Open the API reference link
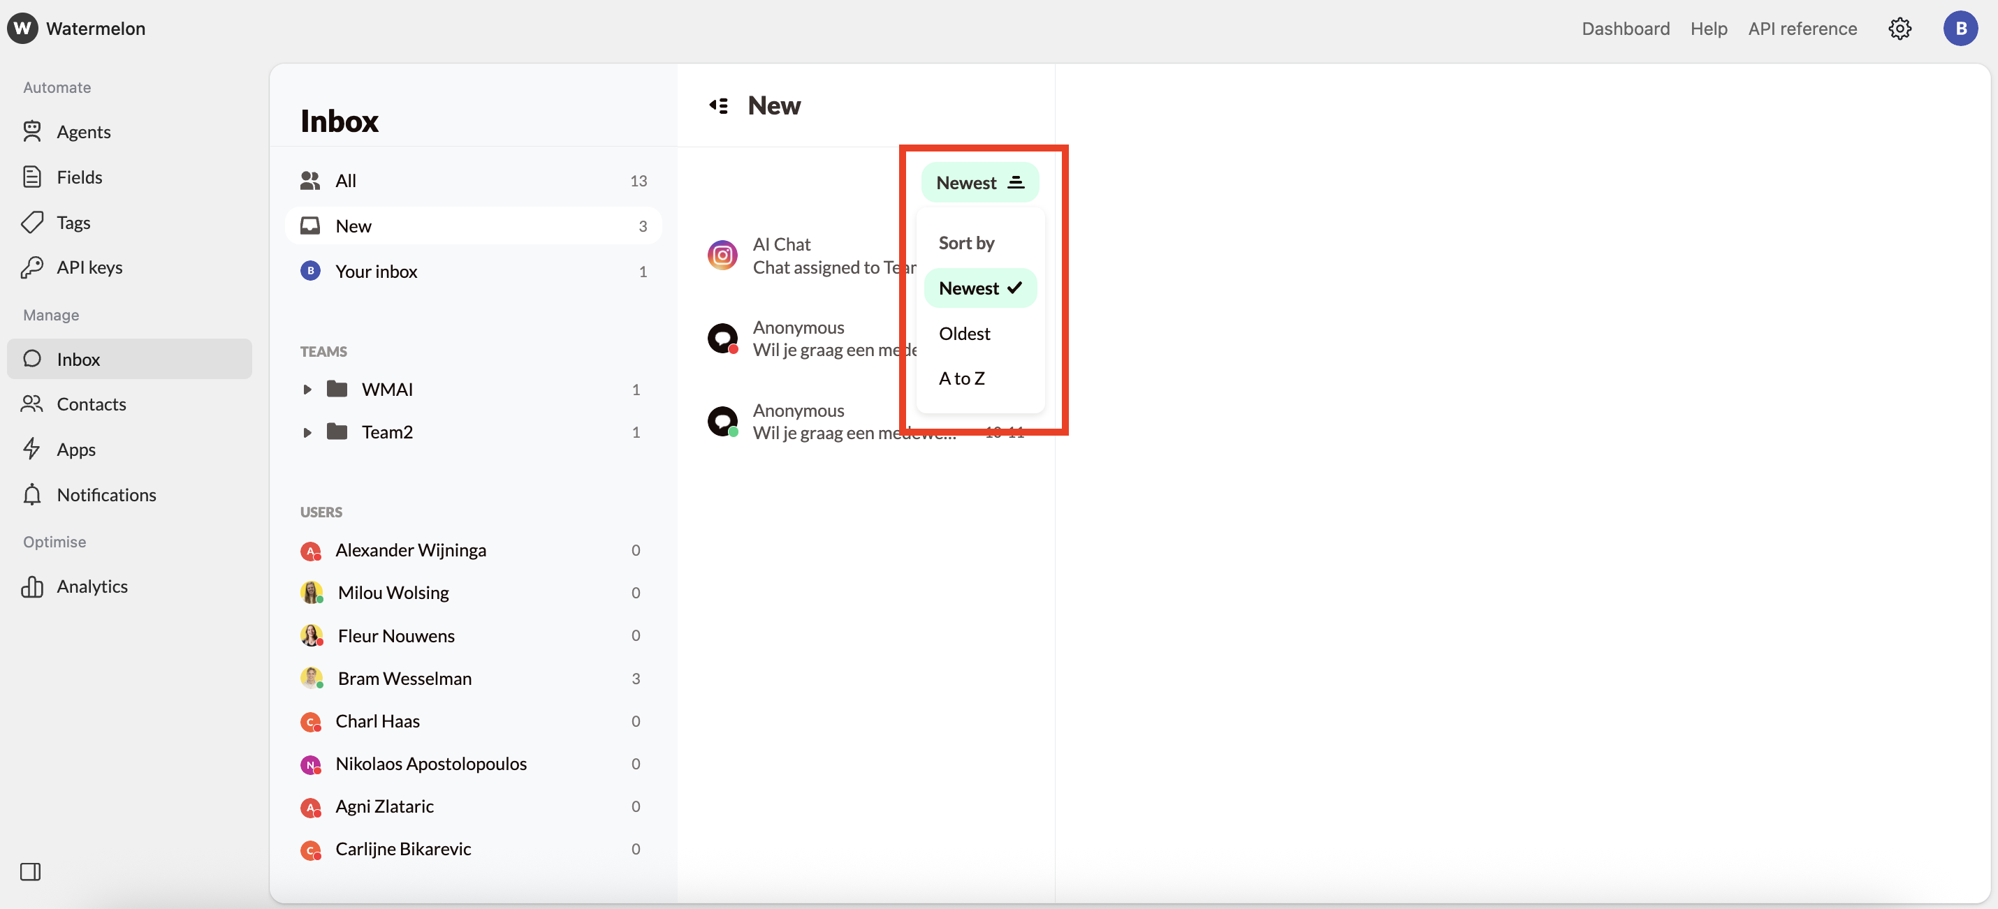 (x=1802, y=28)
